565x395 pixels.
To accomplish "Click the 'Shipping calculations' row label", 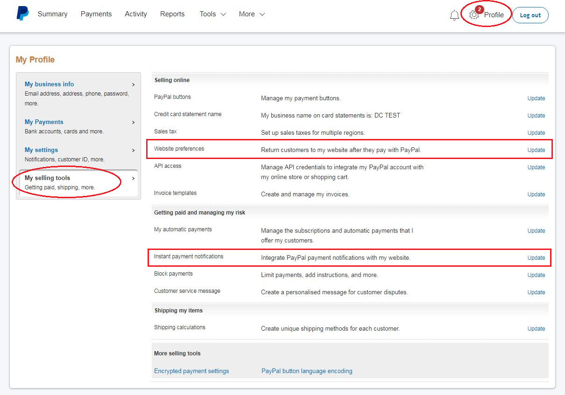I will 180,327.
